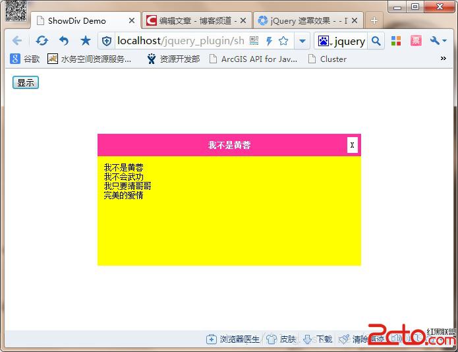
Task: Open the wrench tools menu
Action: point(438,41)
